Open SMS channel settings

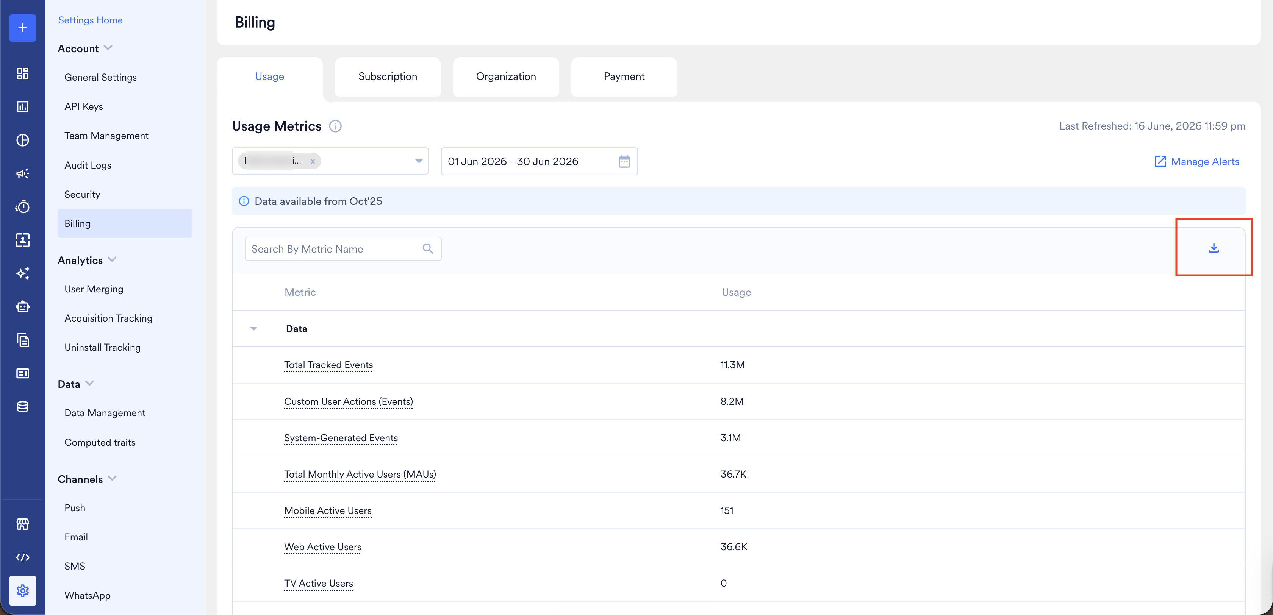[x=75, y=567]
